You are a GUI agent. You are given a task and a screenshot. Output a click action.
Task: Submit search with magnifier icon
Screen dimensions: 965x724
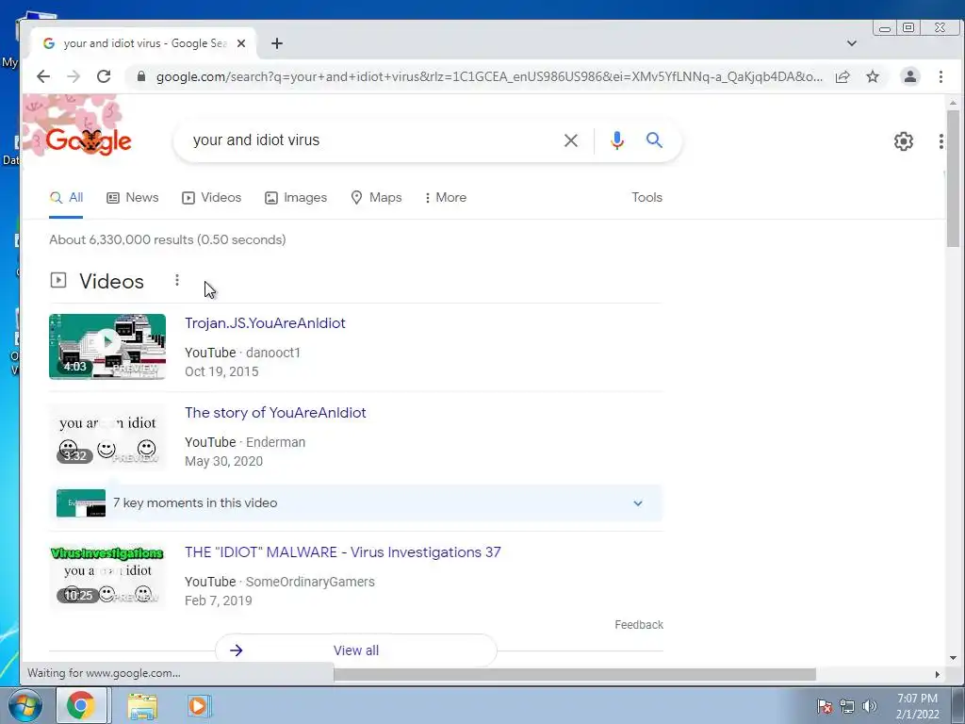pyautogui.click(x=654, y=140)
